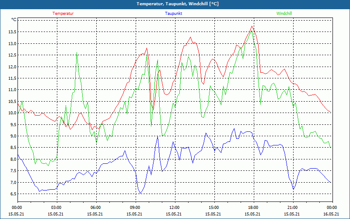Click the 8,0 y-axis value

coord(13,159)
